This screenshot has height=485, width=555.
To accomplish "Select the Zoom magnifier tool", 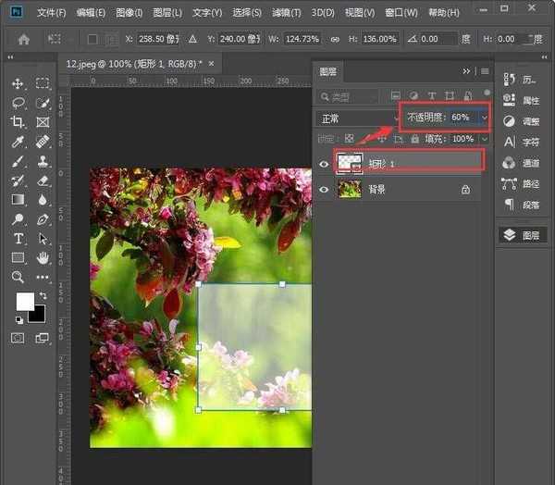I will (x=18, y=277).
